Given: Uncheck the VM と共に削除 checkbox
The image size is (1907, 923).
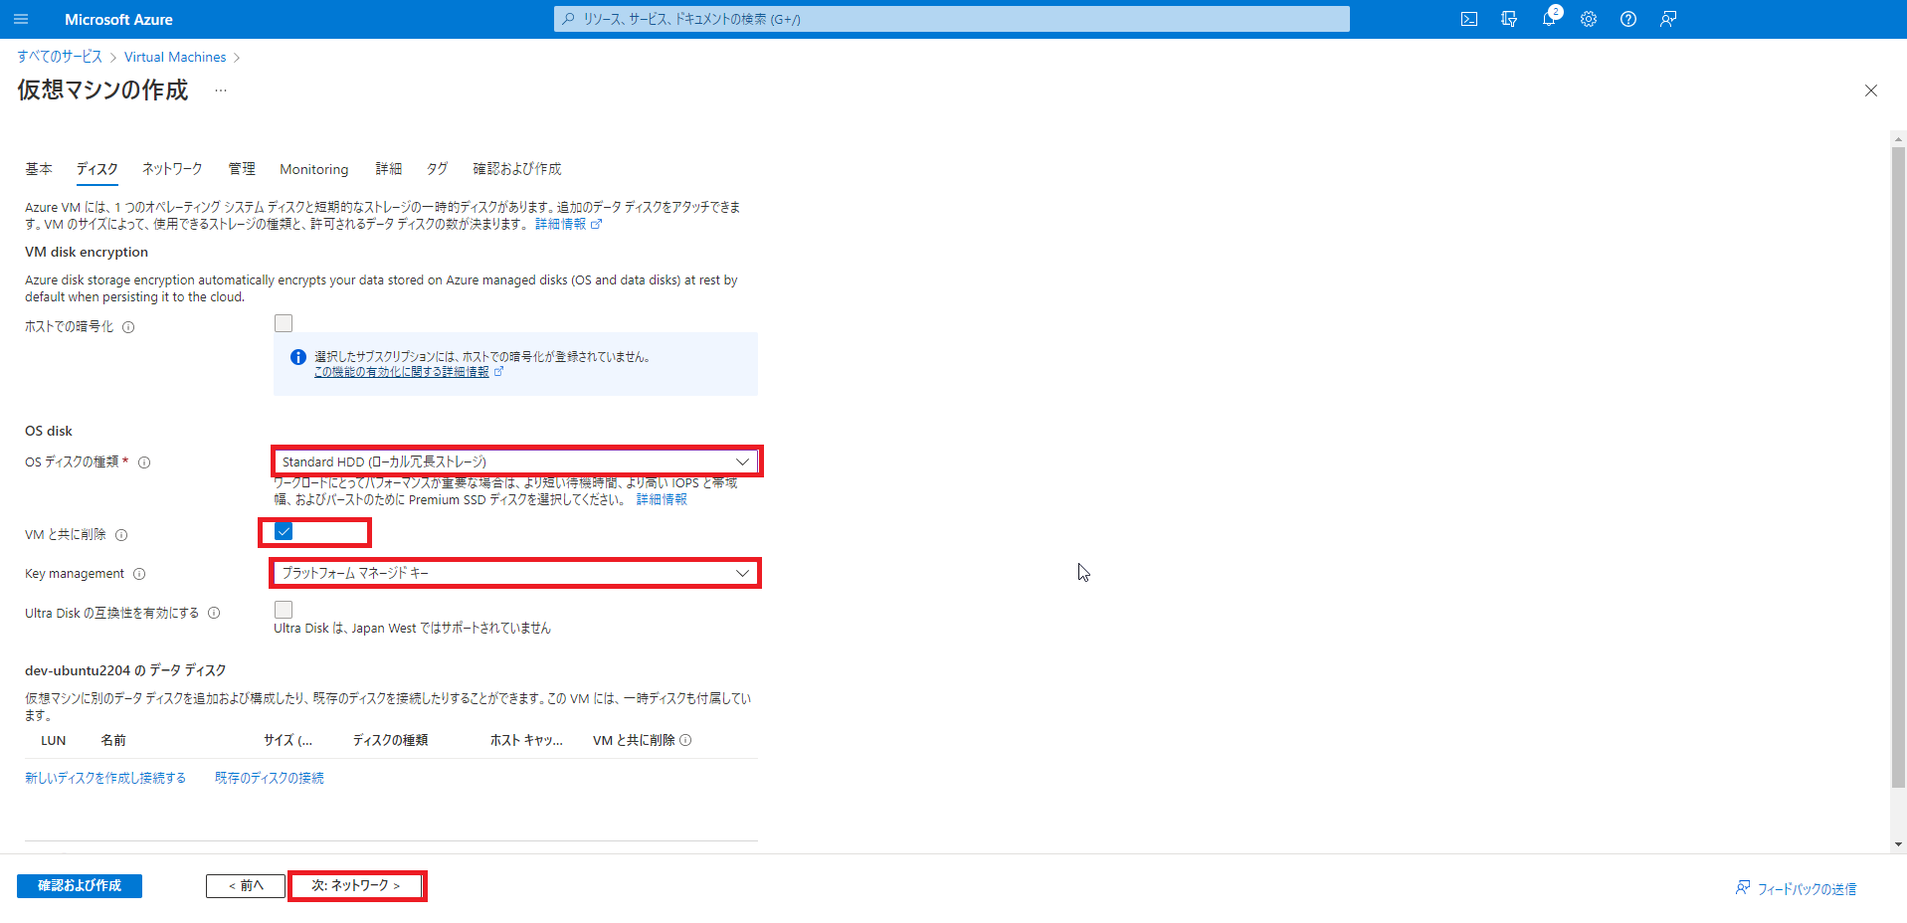Looking at the screenshot, I should click(x=284, y=531).
